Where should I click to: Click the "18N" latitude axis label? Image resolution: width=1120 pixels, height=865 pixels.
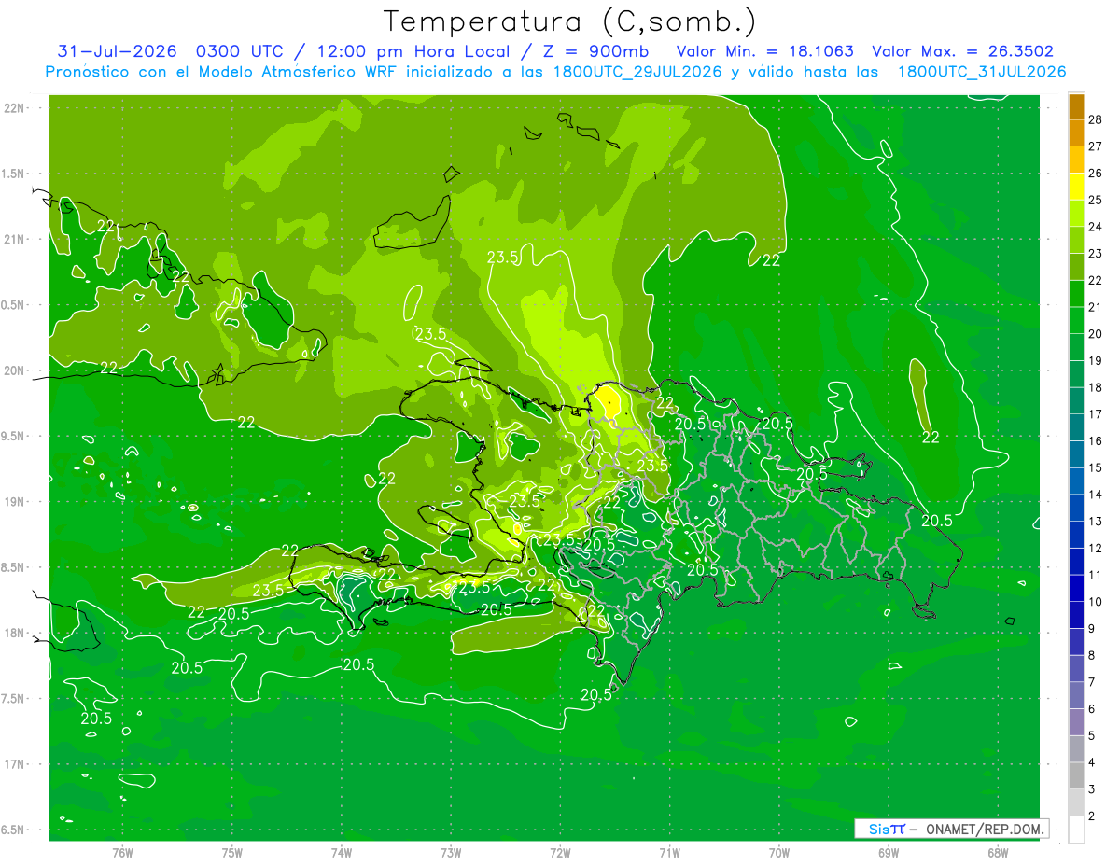(x=15, y=633)
